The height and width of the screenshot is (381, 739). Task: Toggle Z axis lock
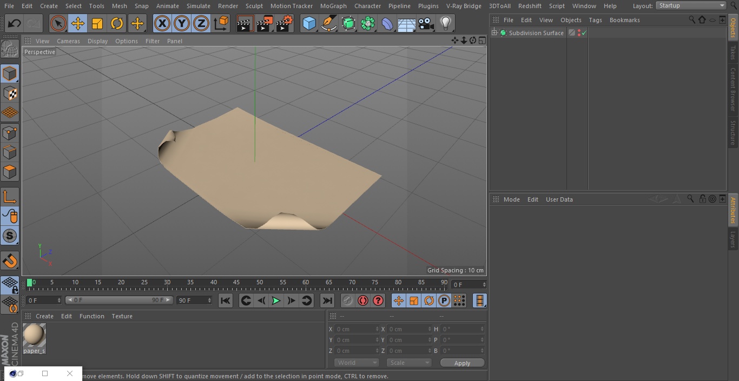[x=201, y=24]
